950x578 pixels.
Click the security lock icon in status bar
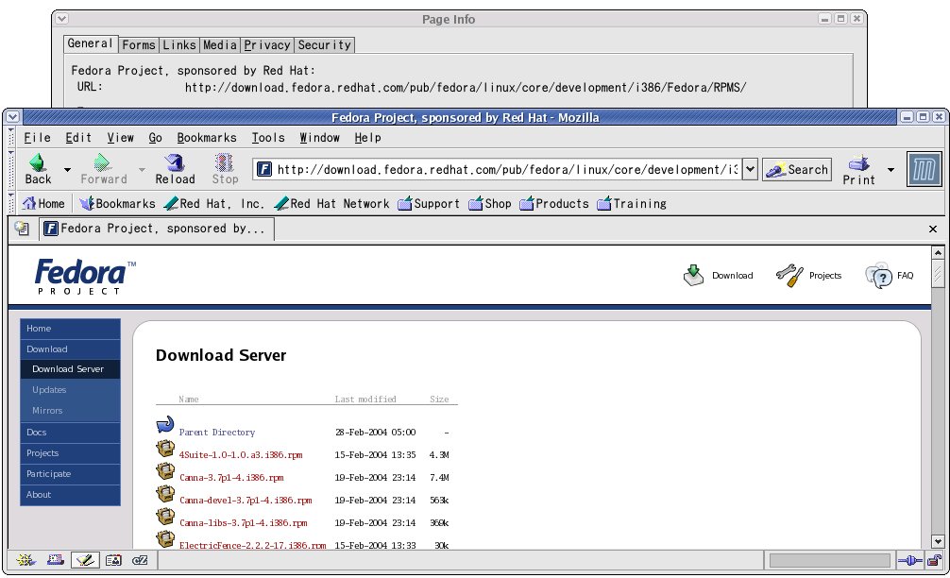(x=932, y=560)
